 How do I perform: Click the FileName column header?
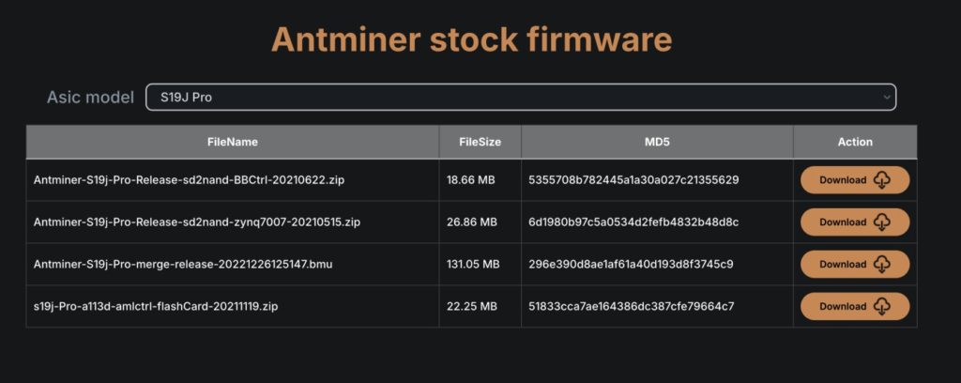(233, 142)
